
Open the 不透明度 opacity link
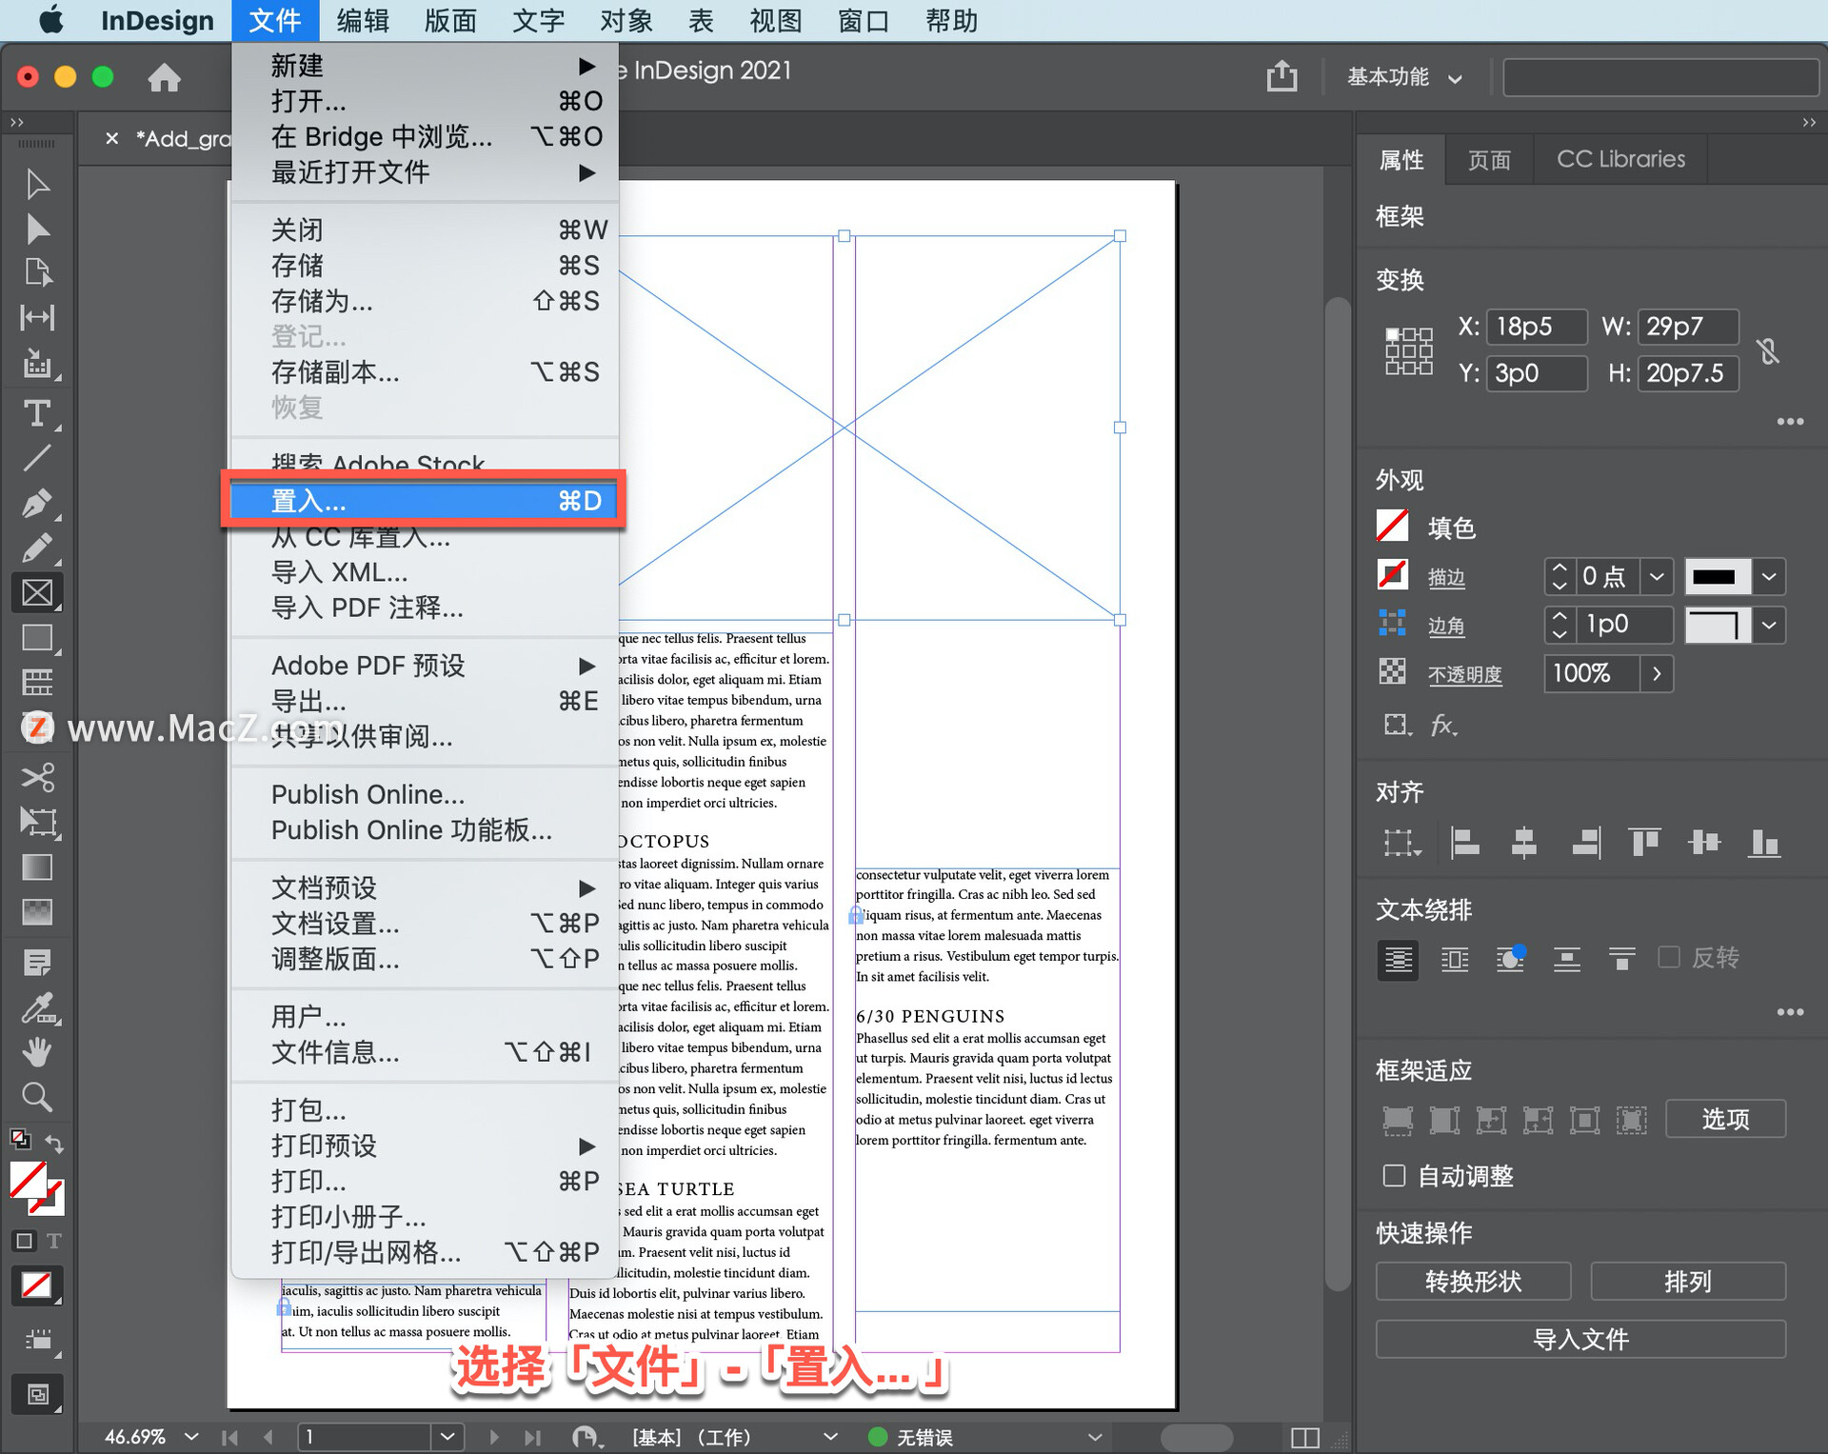click(1464, 674)
